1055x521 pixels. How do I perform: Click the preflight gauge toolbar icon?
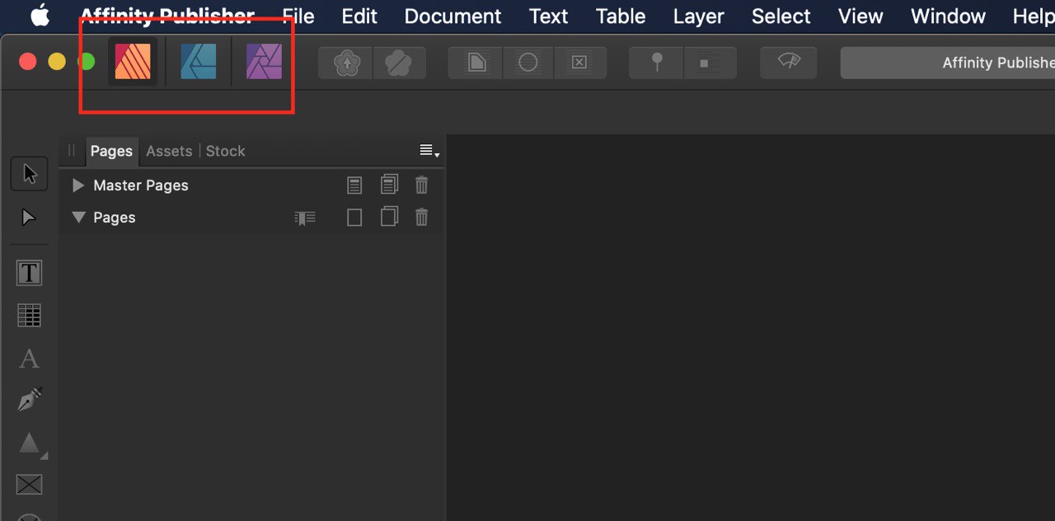click(789, 63)
